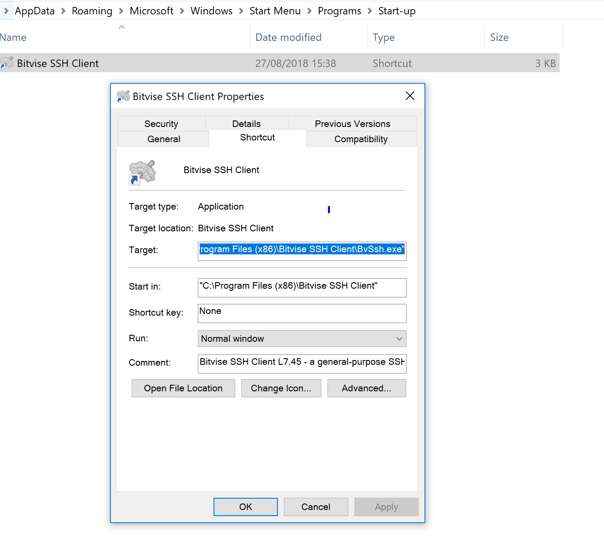Expand the chevron before AppData in breadcrumb
The width and height of the screenshot is (604, 540).
pyautogui.click(x=7, y=11)
